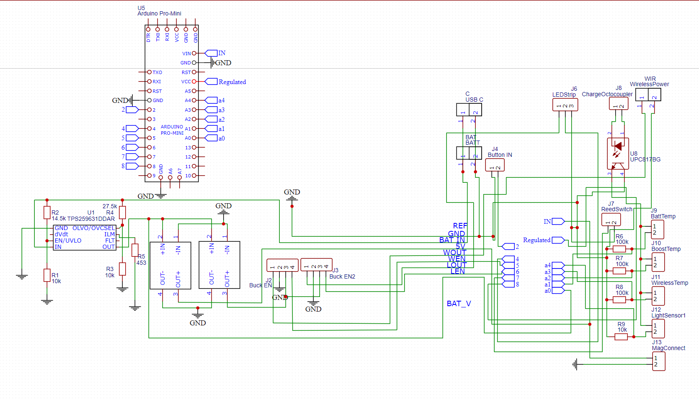The image size is (699, 399).
Task: Click resistor R2 14.5k
Action: 47,212
